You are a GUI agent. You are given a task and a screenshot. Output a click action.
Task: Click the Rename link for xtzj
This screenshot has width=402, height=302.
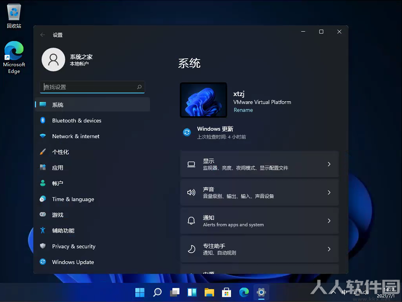(243, 110)
